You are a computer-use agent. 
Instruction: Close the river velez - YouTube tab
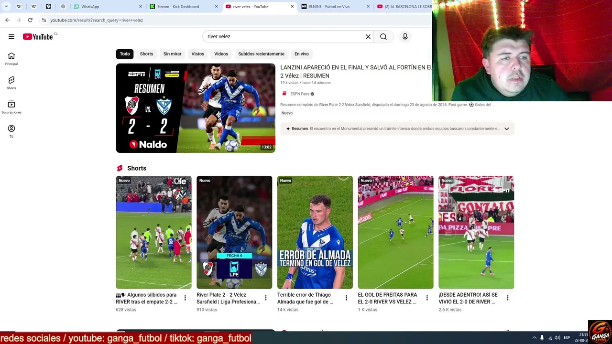pyautogui.click(x=292, y=7)
